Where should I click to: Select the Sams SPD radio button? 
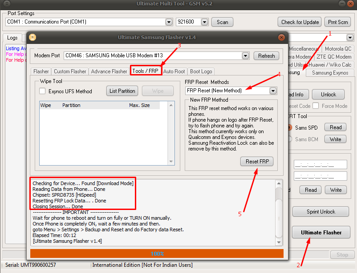[x=290, y=127]
